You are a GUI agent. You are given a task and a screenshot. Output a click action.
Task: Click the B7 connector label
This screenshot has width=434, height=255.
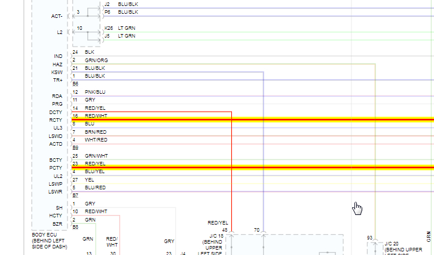[x=75, y=195]
